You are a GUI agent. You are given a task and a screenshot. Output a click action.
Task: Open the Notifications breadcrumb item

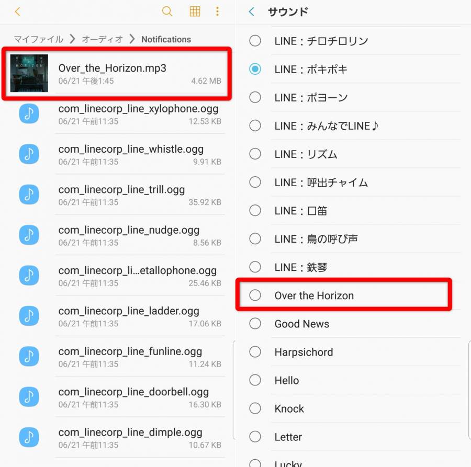[166, 39]
